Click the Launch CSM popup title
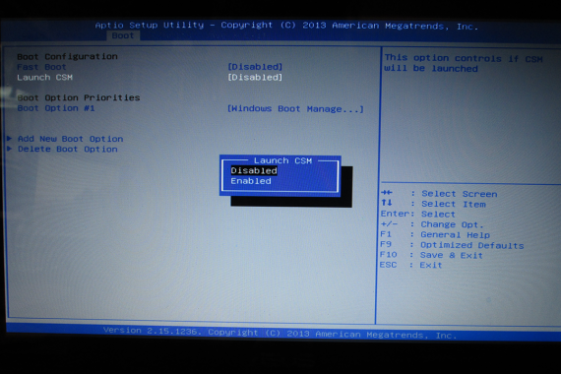The width and height of the screenshot is (561, 374). [282, 160]
